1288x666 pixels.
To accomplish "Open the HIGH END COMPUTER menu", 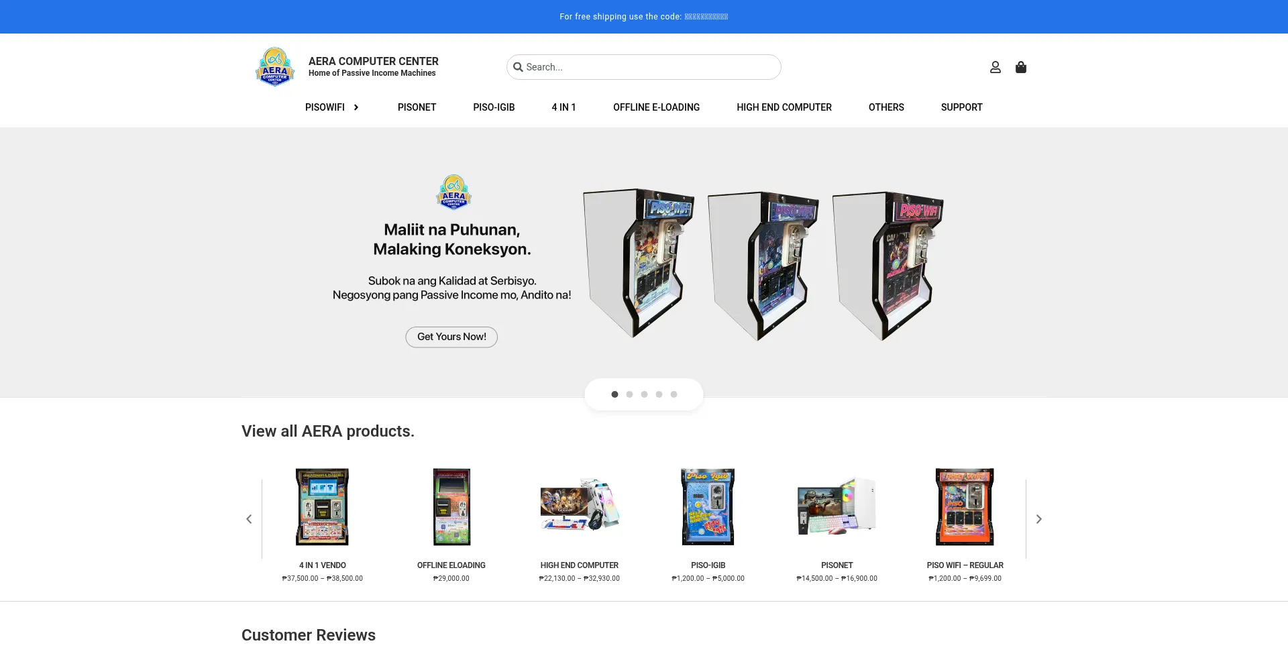I will point(784,107).
